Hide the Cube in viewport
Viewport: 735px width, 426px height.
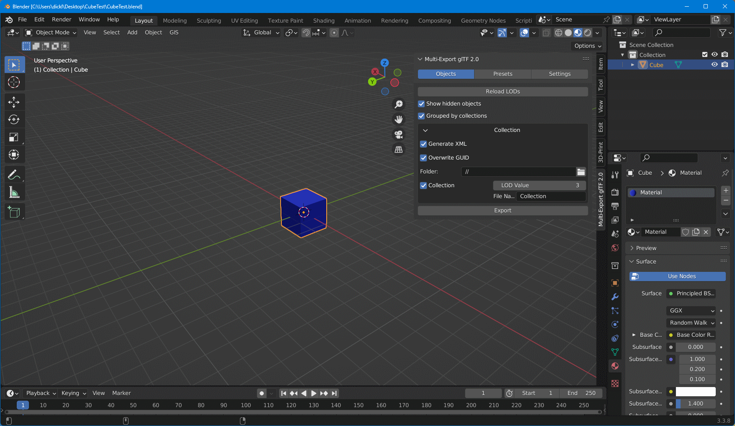(x=714, y=65)
